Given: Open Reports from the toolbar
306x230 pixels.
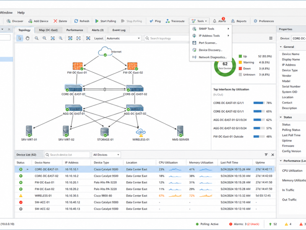Looking at the screenshot, I should (x=239, y=21).
